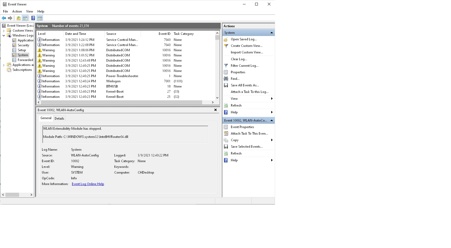This screenshot has height=248, width=451.
Task: Click the Refresh icon under System actions
Action: click(226, 105)
